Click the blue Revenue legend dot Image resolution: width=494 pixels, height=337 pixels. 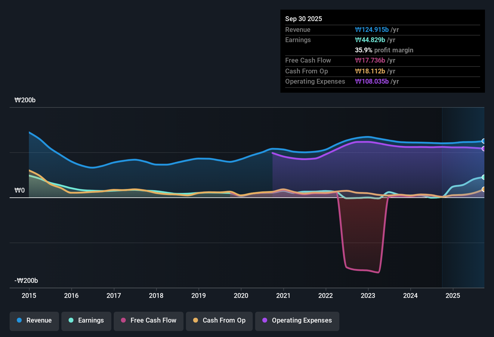(x=19, y=320)
